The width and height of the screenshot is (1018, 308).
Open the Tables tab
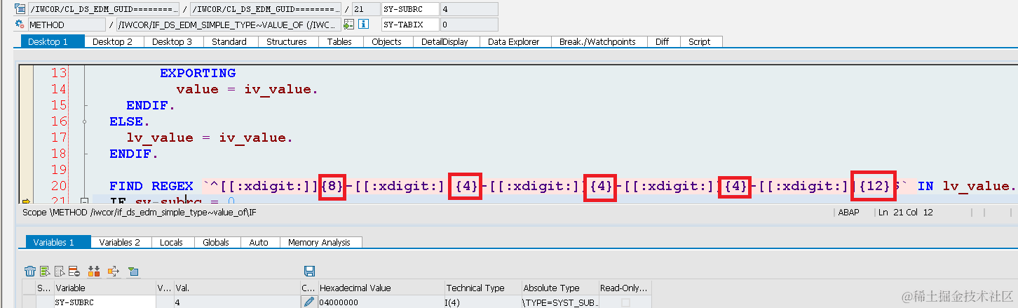point(340,41)
